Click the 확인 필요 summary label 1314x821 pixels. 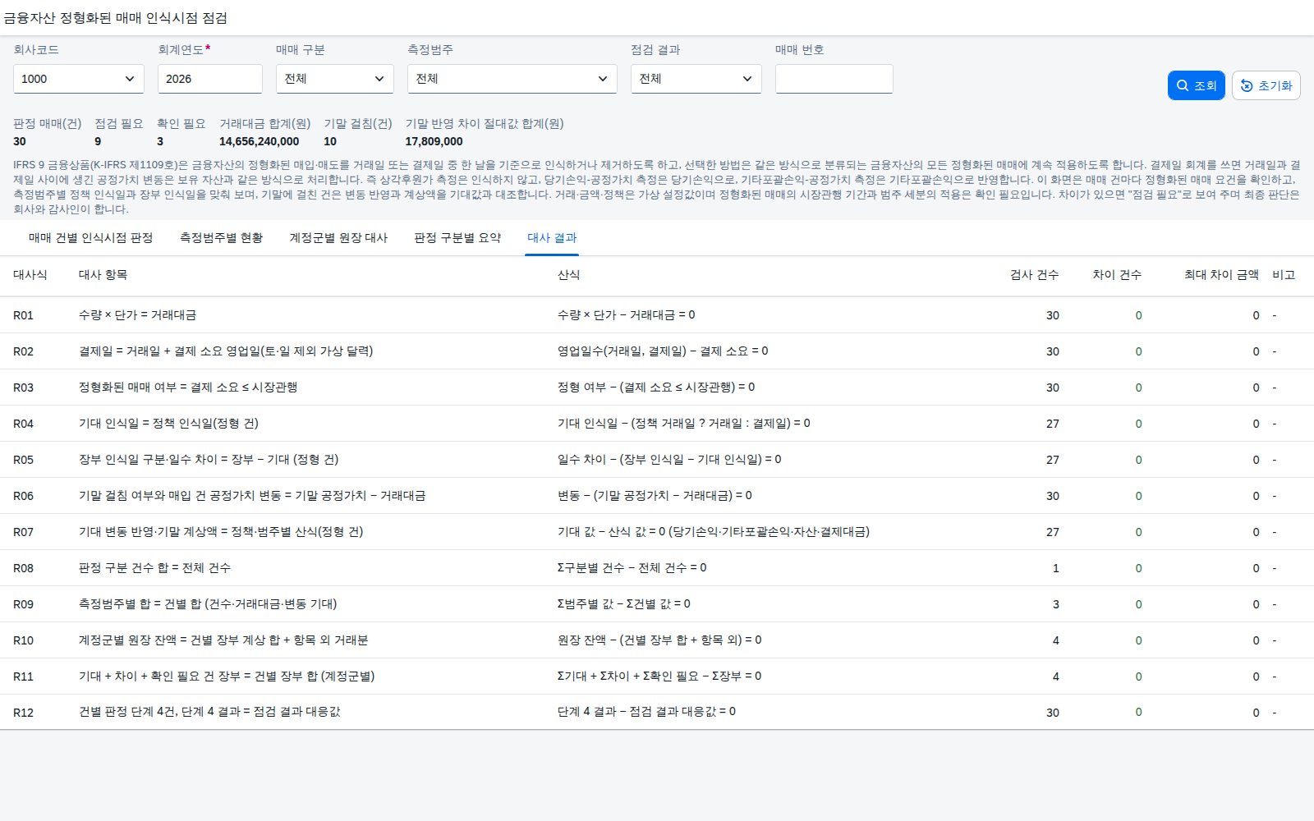pyautogui.click(x=181, y=123)
